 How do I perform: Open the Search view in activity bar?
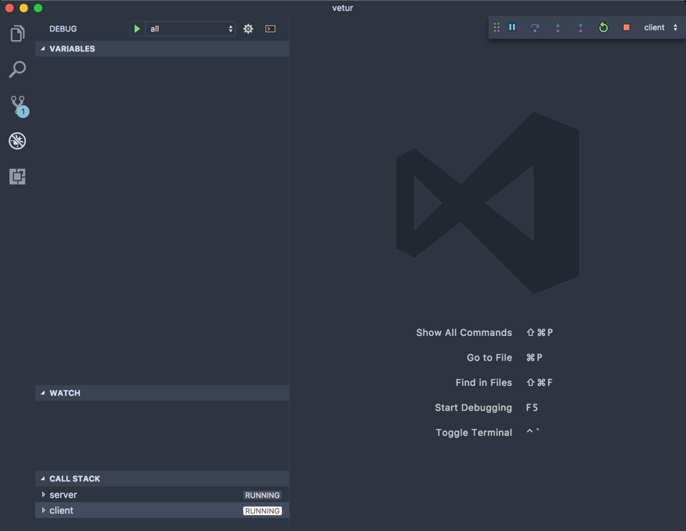click(17, 69)
